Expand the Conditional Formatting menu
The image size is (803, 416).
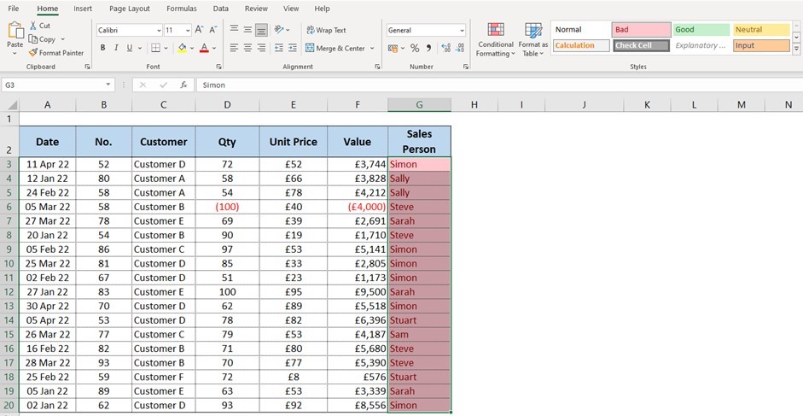pos(495,43)
